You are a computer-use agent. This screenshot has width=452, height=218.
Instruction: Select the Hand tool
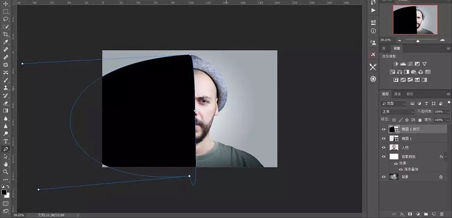[6, 164]
